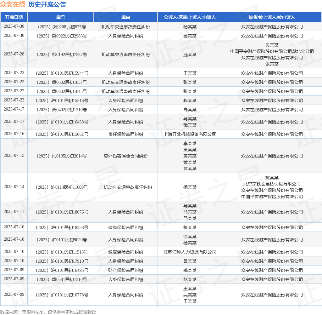This screenshot has height=315, width=322.
Task: Click cause 健康保险合同纠纷 in 18238号 row
Action: pos(126,227)
